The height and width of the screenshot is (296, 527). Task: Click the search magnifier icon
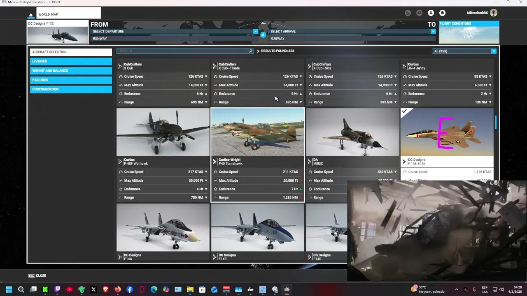[250, 51]
